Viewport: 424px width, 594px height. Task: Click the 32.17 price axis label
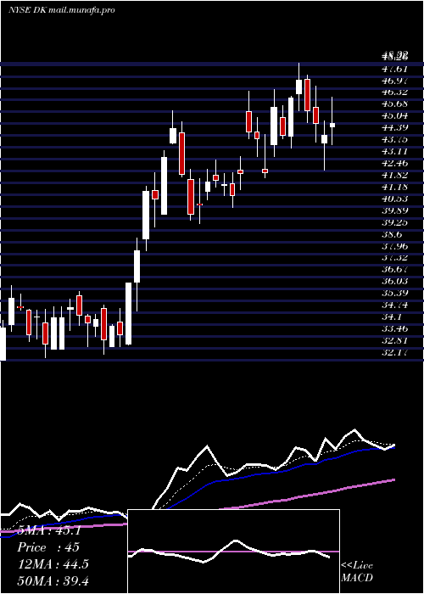click(x=395, y=352)
